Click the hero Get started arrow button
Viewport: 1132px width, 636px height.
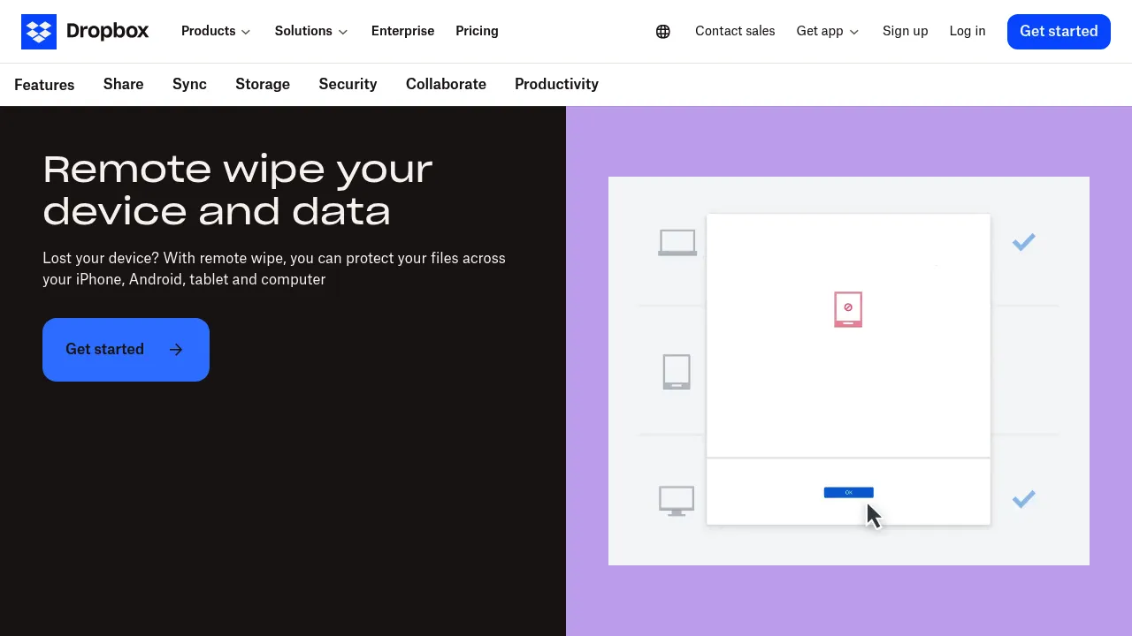(126, 350)
